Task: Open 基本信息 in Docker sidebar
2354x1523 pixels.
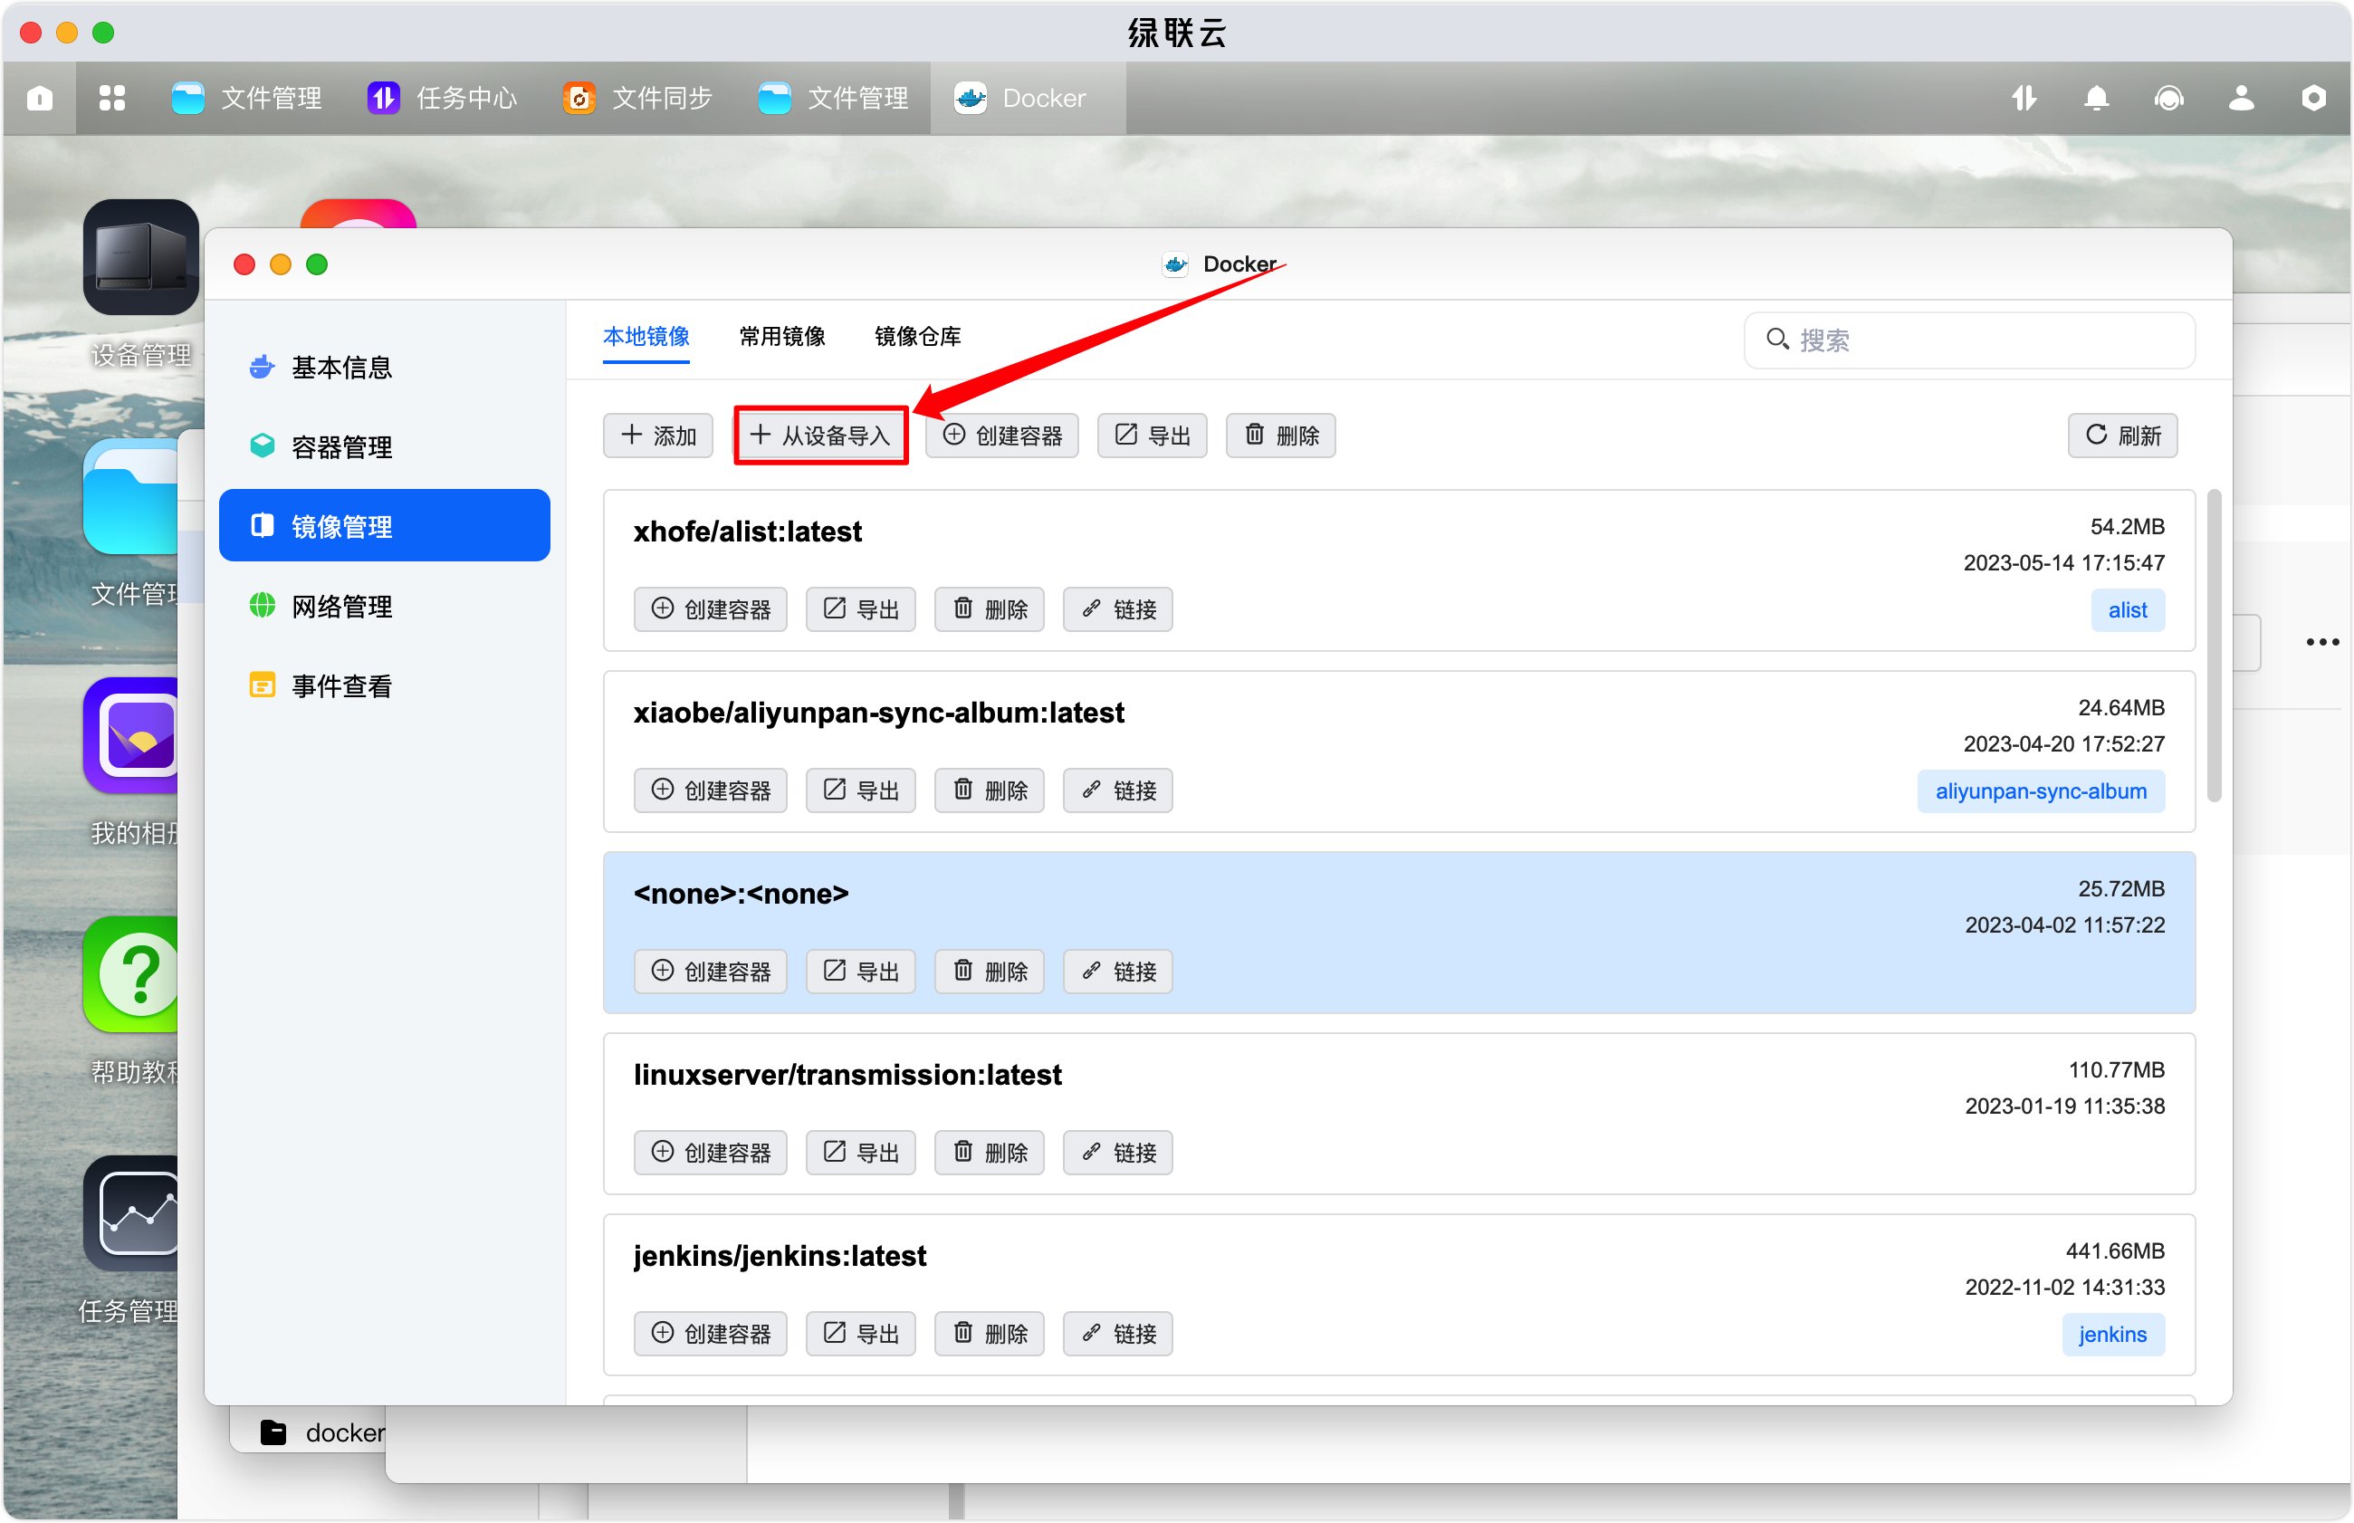Action: click(x=341, y=368)
